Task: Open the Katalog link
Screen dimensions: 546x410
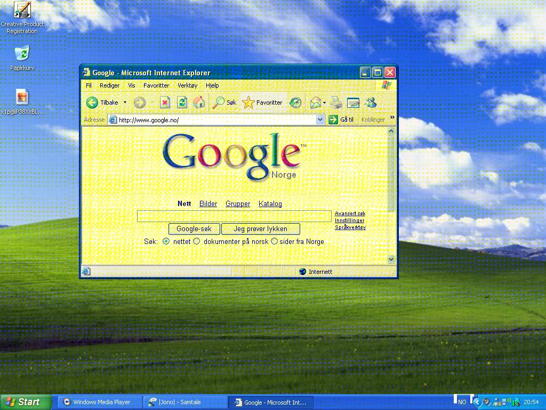Action: pyautogui.click(x=270, y=203)
